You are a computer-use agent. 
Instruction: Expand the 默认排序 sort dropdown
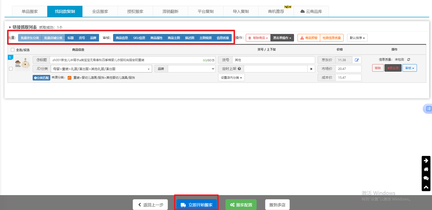click(357, 38)
